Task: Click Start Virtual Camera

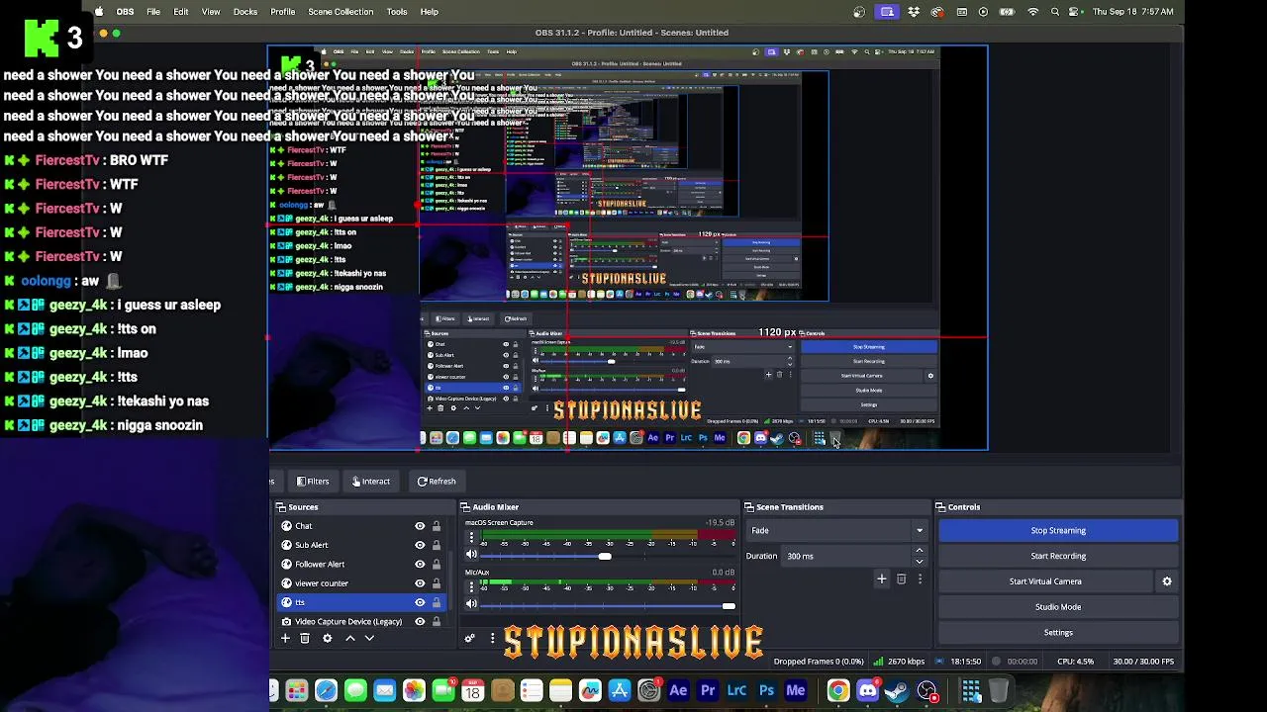Action: coord(1045,581)
